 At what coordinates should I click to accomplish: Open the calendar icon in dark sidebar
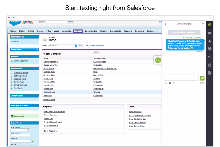[x=210, y=65]
